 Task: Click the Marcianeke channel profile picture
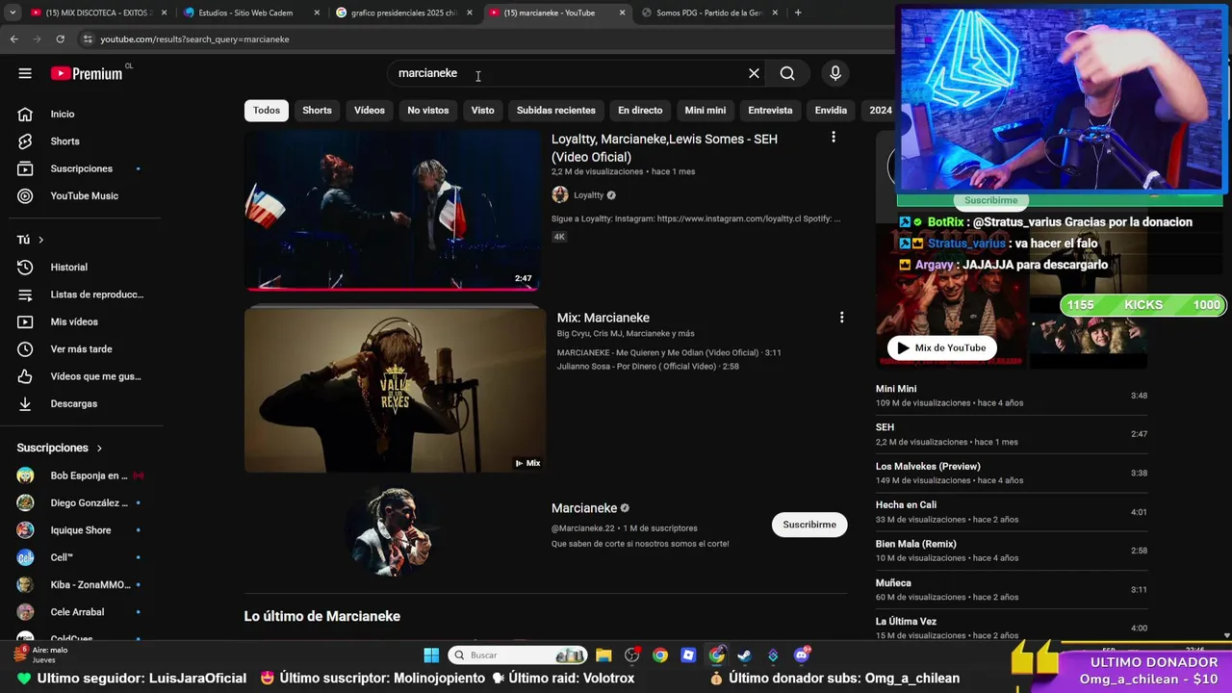tap(393, 532)
